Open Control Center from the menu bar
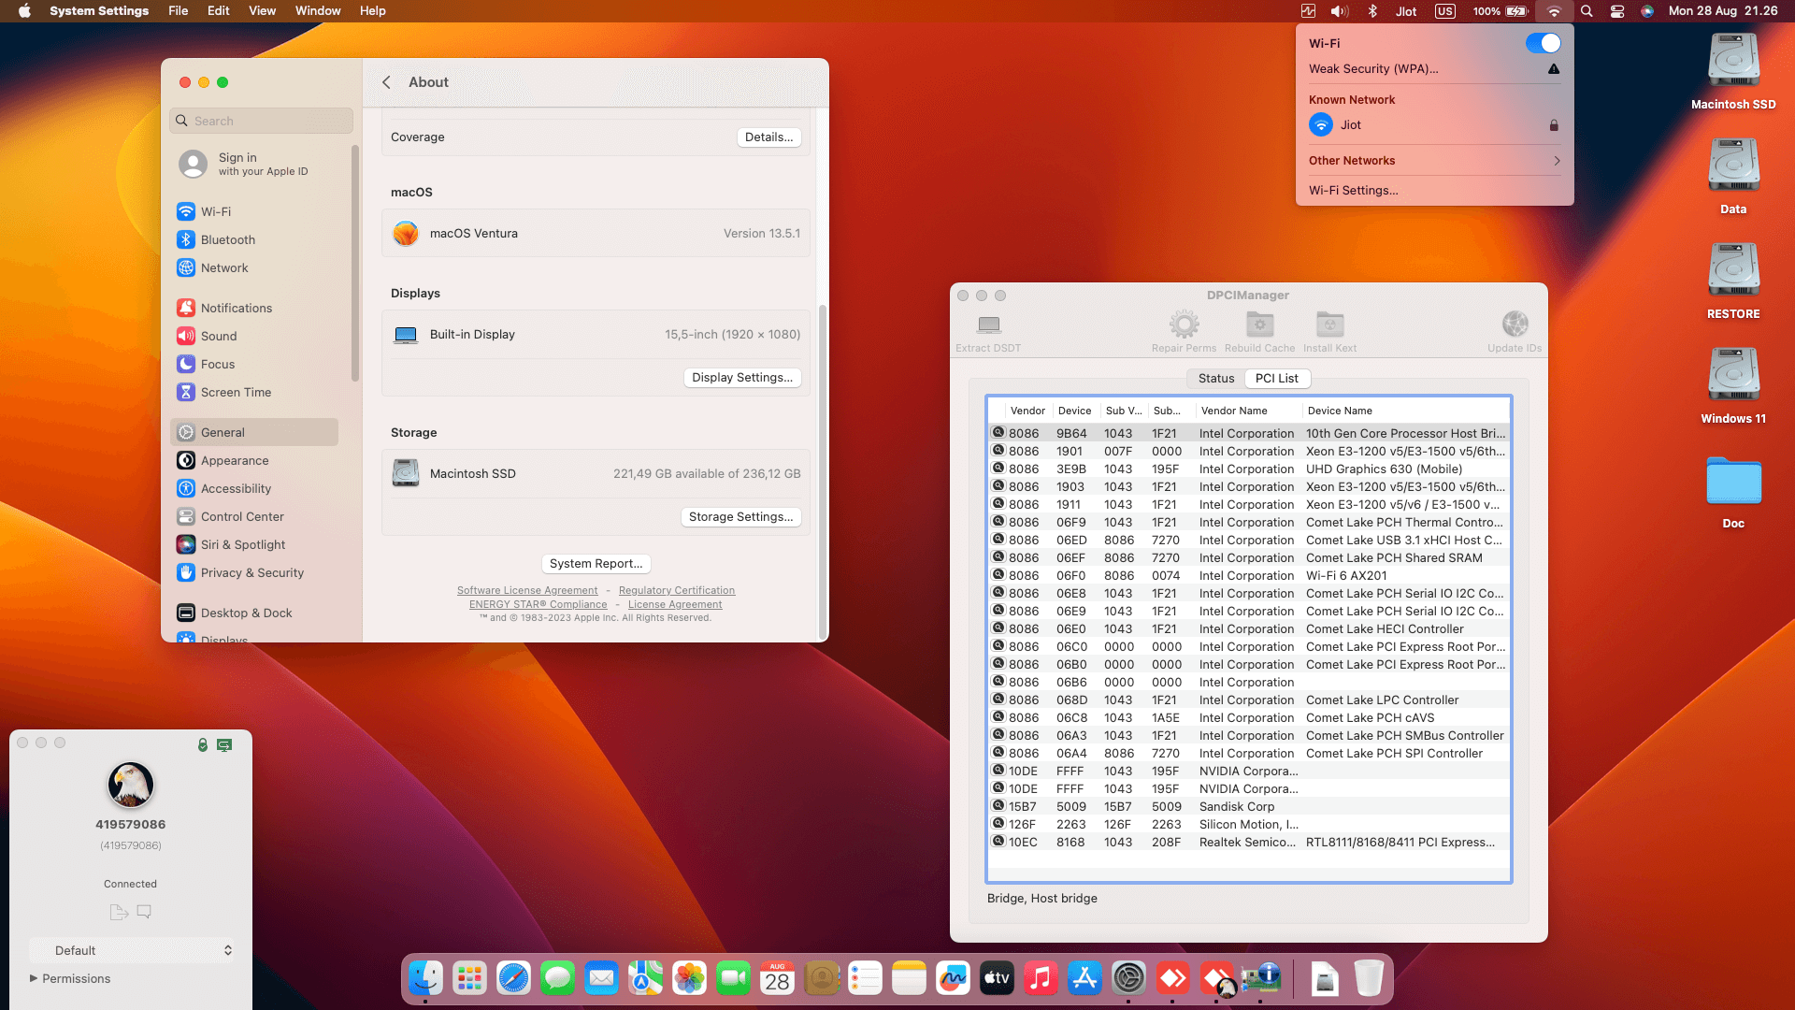The height and width of the screenshot is (1010, 1795). pos(1616,11)
